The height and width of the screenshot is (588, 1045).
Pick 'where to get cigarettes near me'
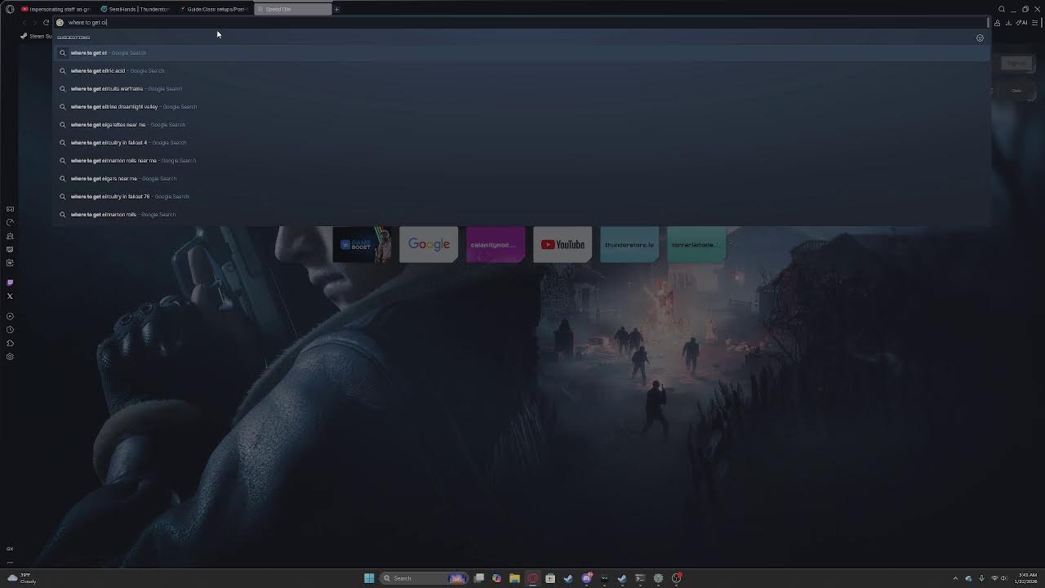click(522, 125)
